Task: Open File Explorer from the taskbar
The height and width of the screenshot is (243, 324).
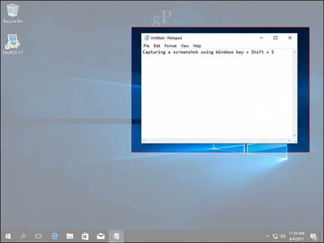Action: pos(70,236)
